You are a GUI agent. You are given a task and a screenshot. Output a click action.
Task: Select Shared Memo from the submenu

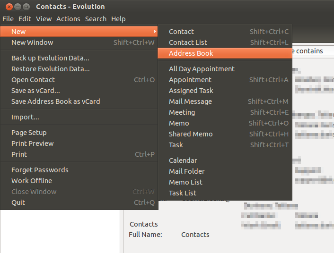click(191, 134)
